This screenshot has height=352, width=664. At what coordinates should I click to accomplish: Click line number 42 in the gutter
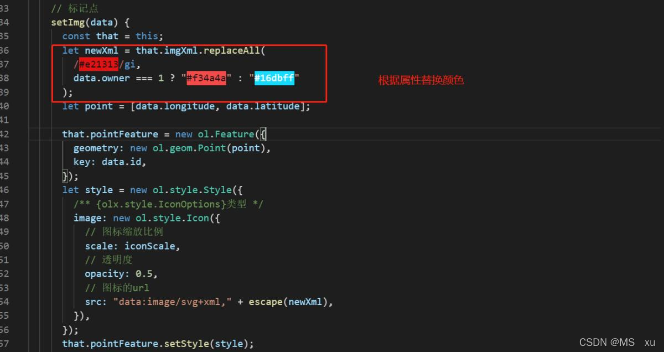(x=4, y=134)
